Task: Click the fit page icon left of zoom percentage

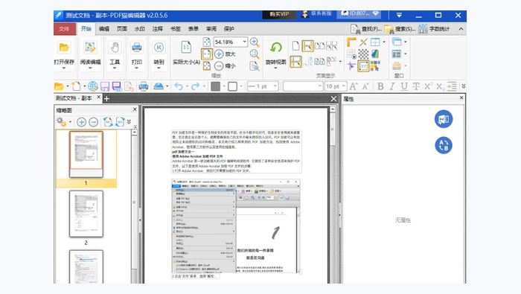Action: 207,42
